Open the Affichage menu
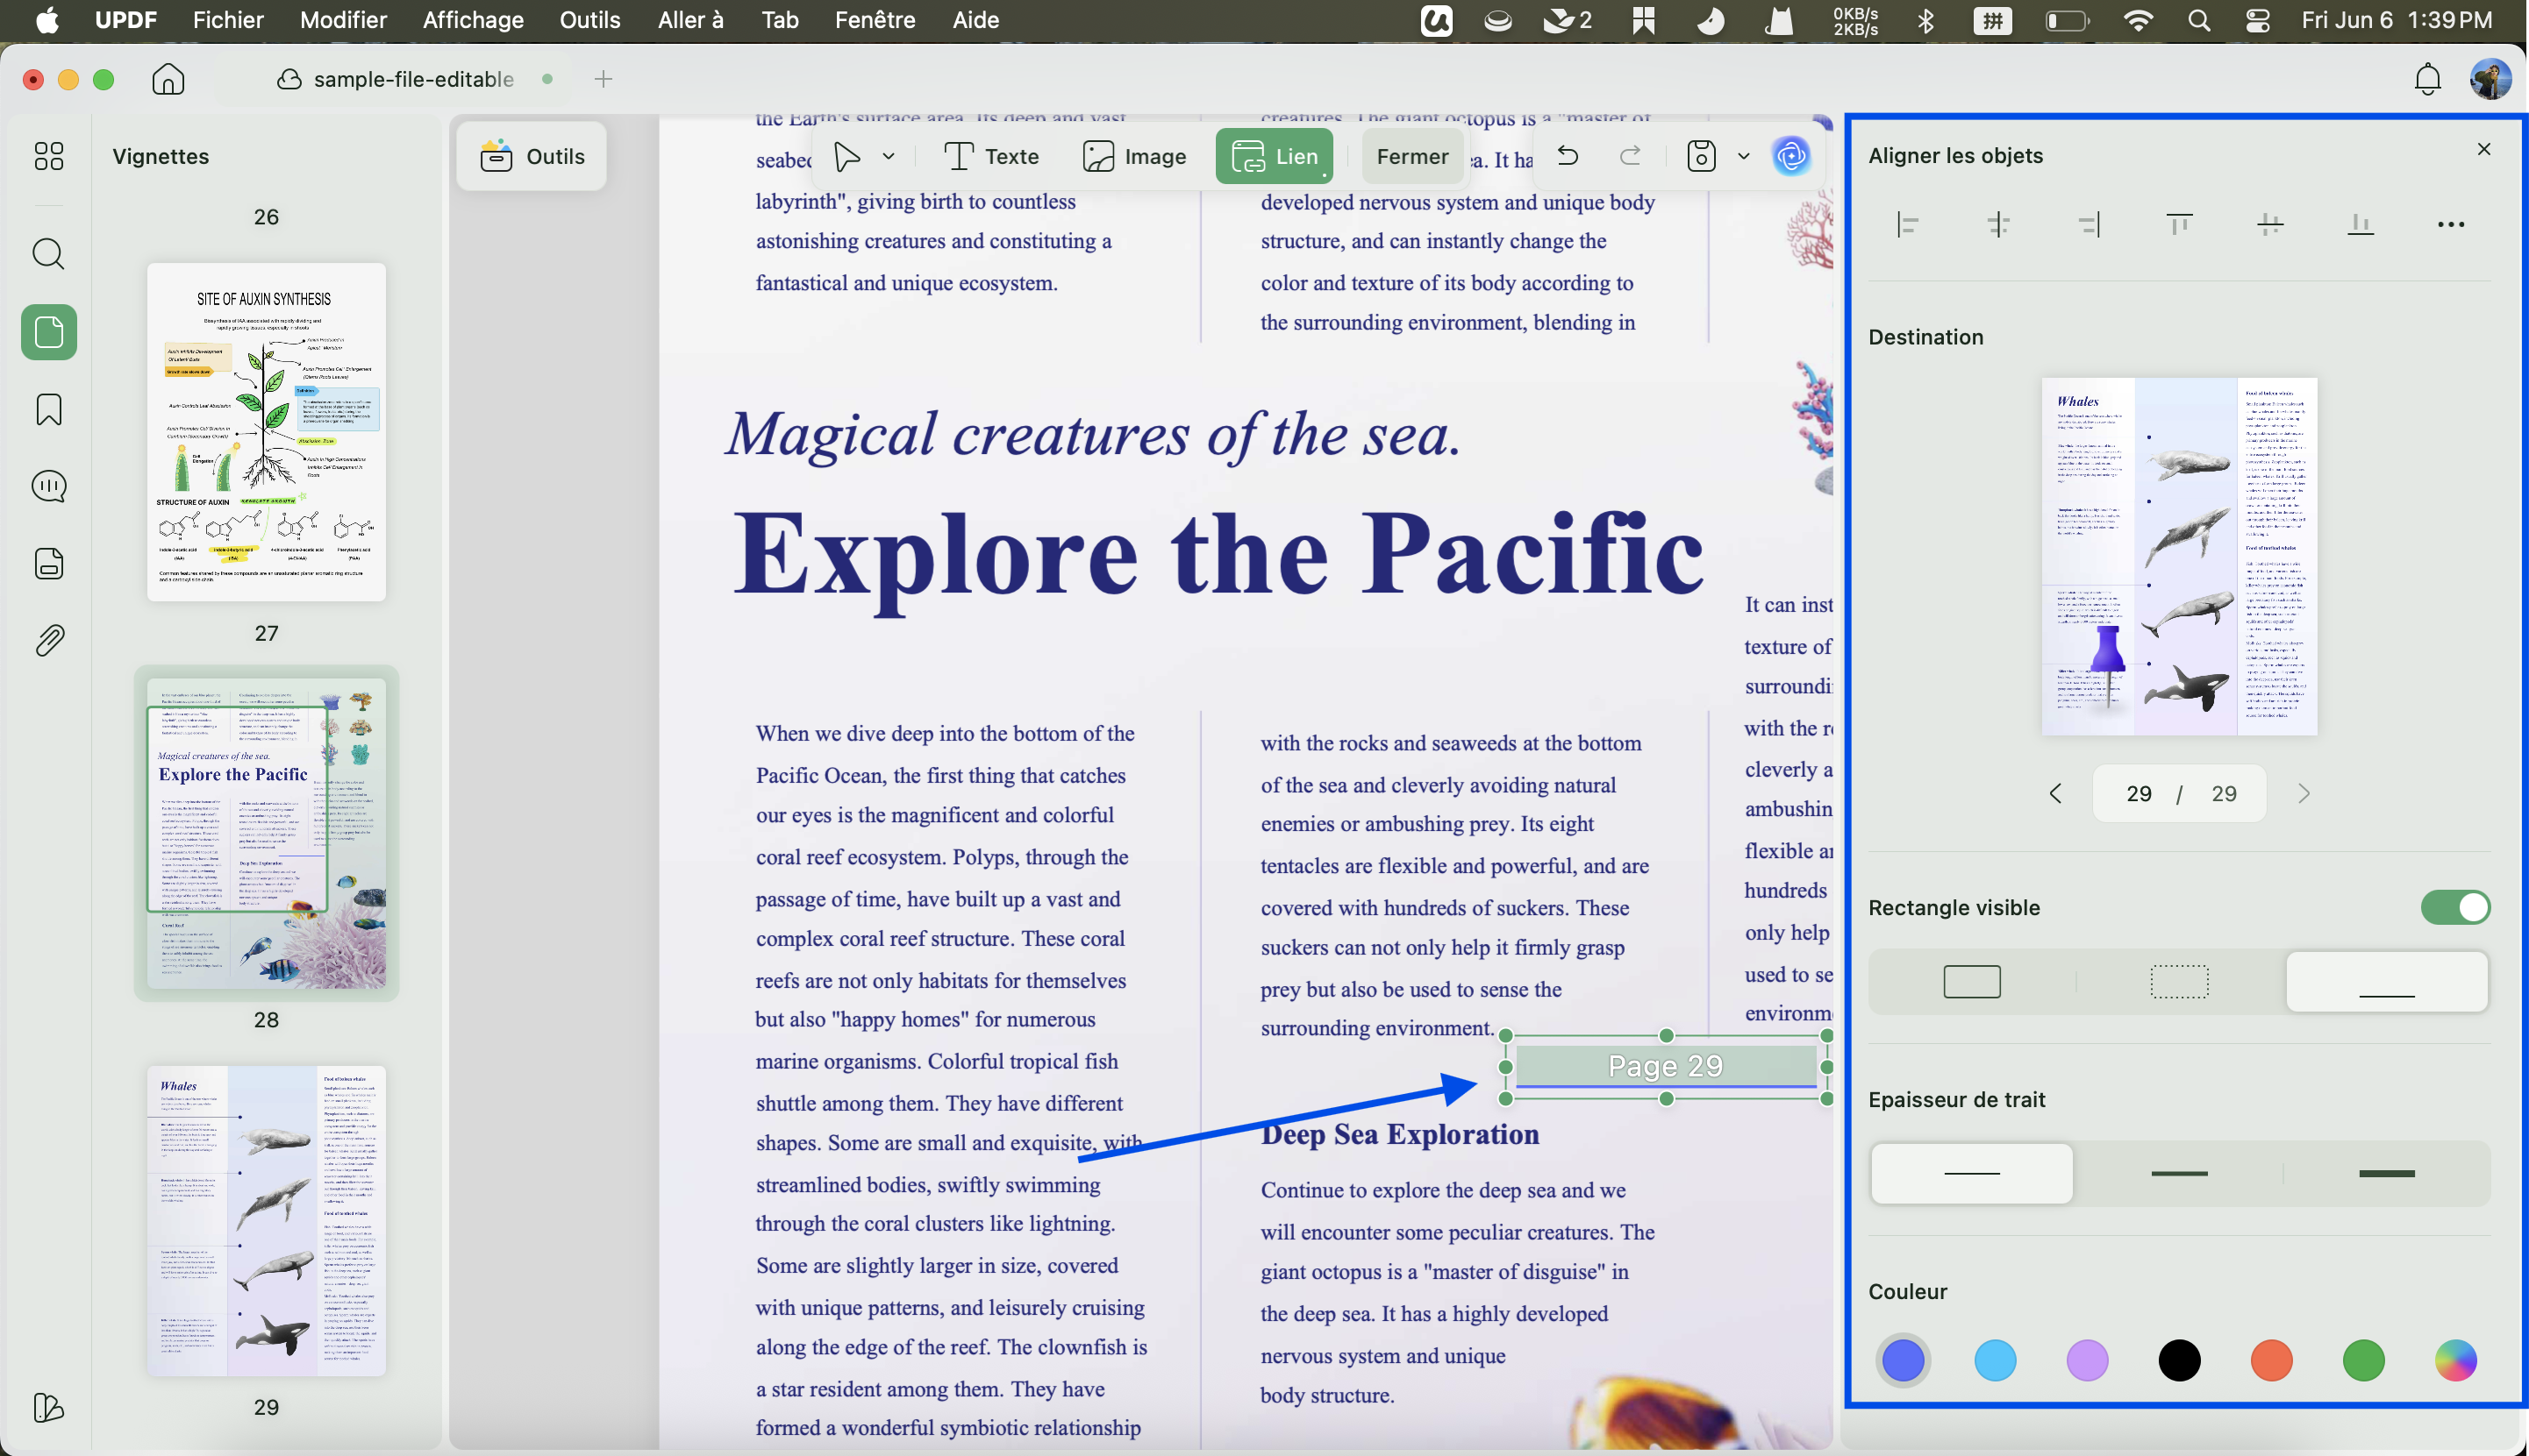This screenshot has height=1456, width=2529. [x=473, y=20]
